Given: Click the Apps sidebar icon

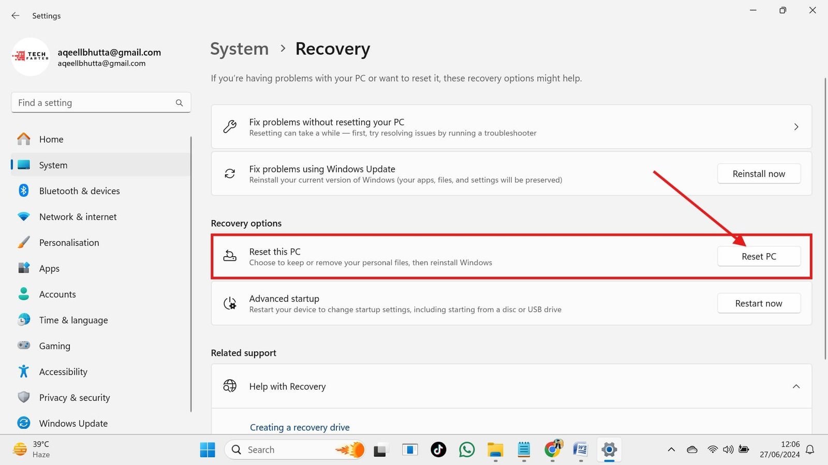Looking at the screenshot, I should pos(24,268).
